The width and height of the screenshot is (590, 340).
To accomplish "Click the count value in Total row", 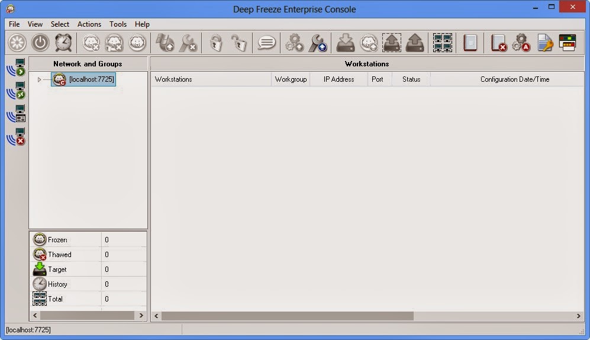I will click(107, 299).
